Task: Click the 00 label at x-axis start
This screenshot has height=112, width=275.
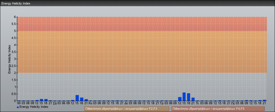Action: pos(19,103)
